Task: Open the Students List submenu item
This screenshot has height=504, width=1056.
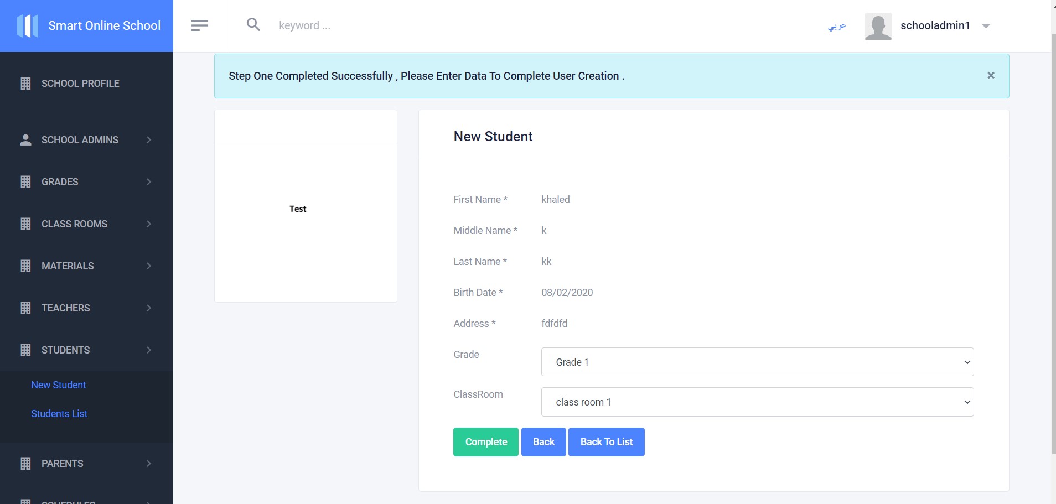Action: 59,414
